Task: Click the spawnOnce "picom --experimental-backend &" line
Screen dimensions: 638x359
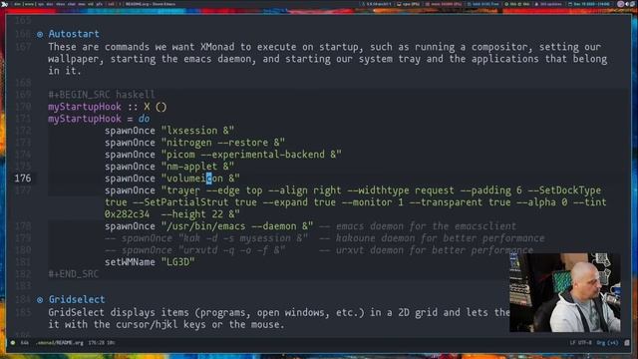Action: (x=223, y=155)
